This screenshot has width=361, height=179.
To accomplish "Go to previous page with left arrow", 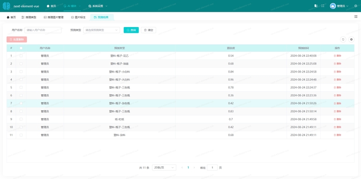I will click(182, 167).
